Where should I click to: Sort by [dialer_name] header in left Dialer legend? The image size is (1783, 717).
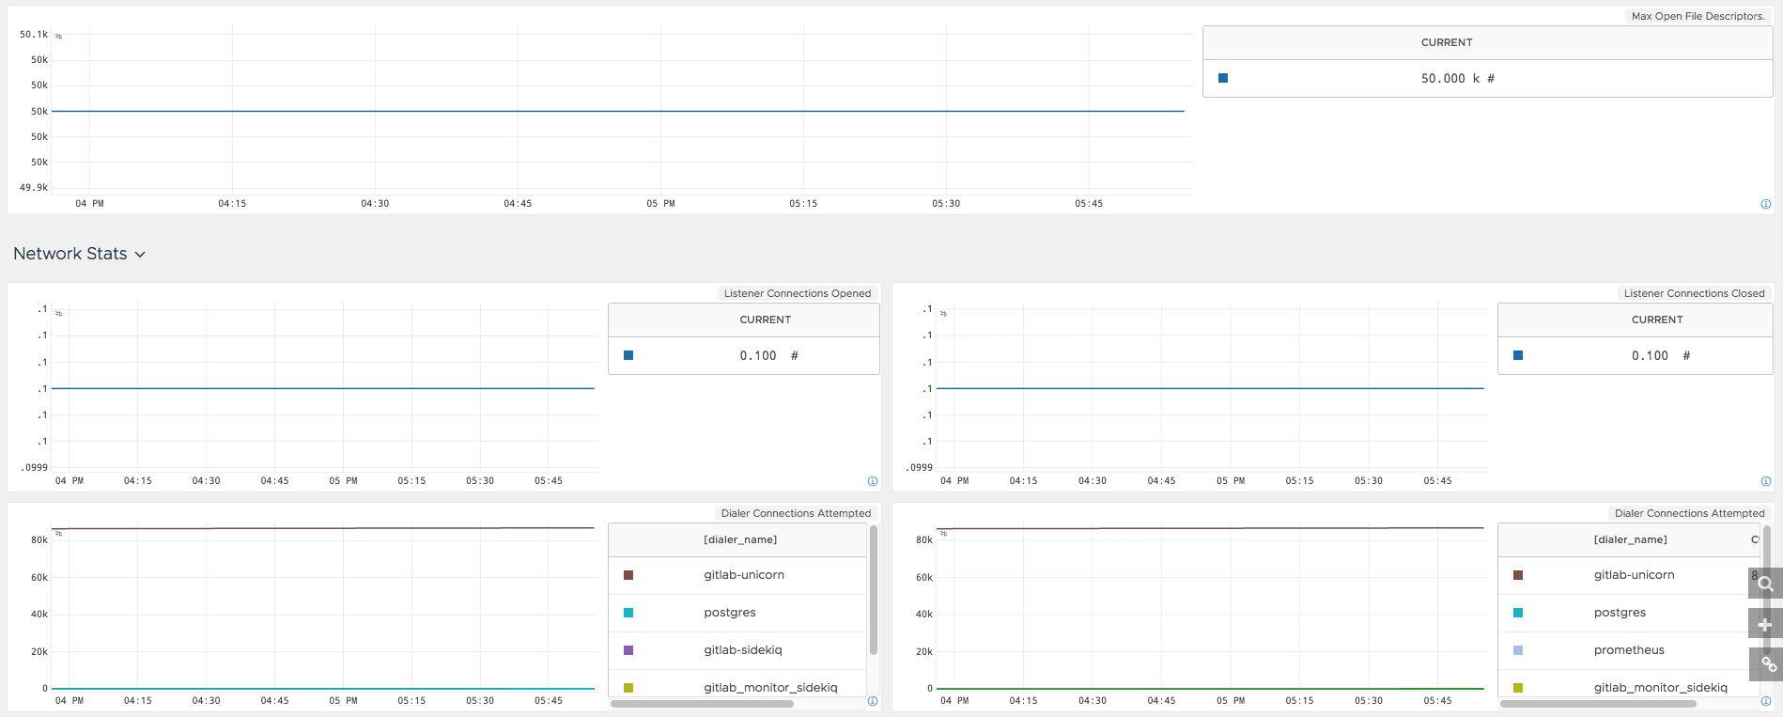click(740, 539)
